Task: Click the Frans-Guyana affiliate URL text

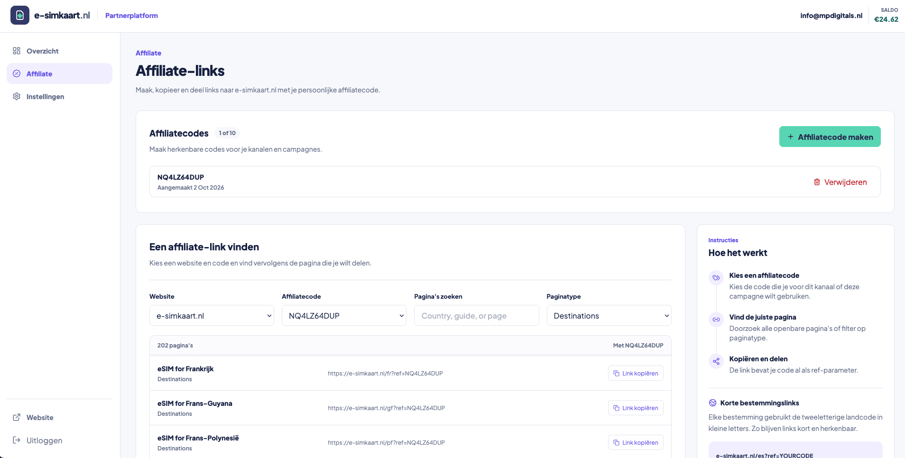Action: click(386, 408)
